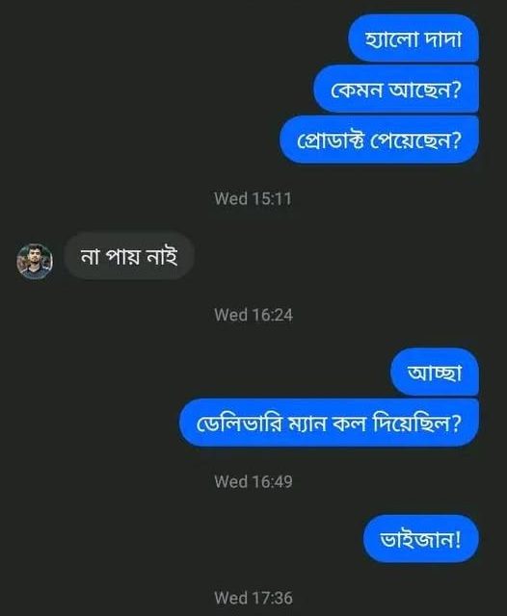Click the Wed 17:36 timestamp

(253, 598)
